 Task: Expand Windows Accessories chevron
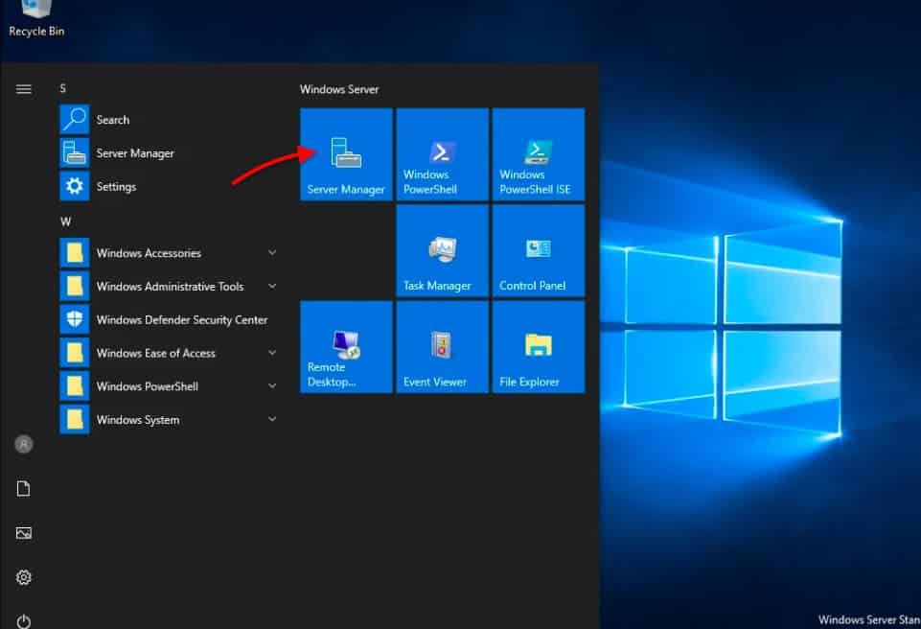click(x=272, y=253)
